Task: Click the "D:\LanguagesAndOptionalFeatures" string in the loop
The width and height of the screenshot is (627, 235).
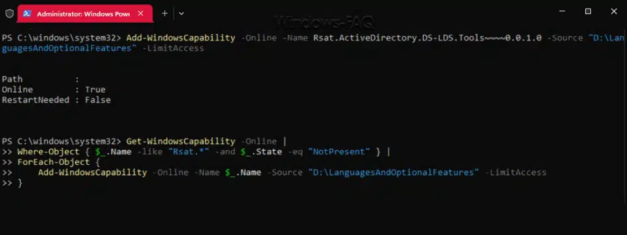Action: [x=394, y=173]
